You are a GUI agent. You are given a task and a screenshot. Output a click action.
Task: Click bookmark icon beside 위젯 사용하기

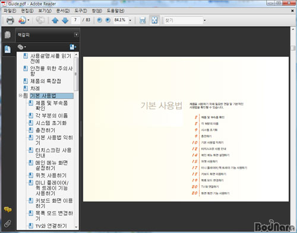point(31,175)
